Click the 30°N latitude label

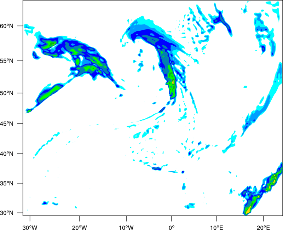tap(7, 213)
